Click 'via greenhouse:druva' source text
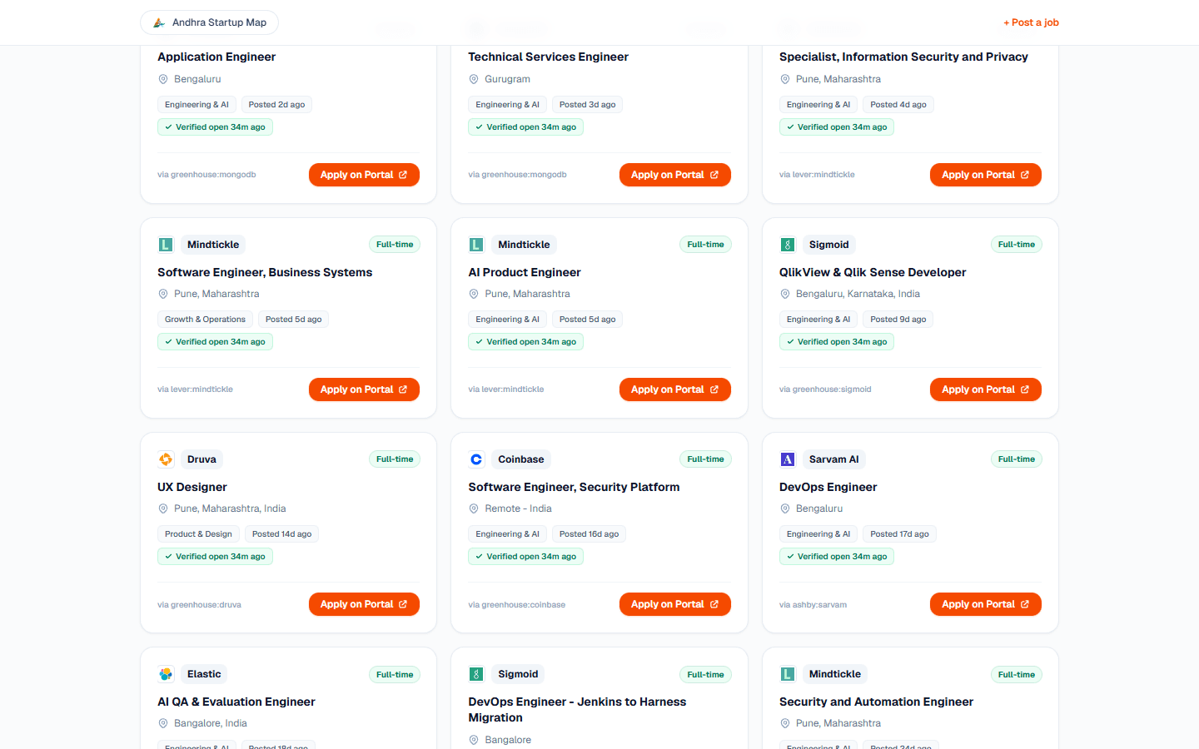1199x749 pixels. coord(199,605)
